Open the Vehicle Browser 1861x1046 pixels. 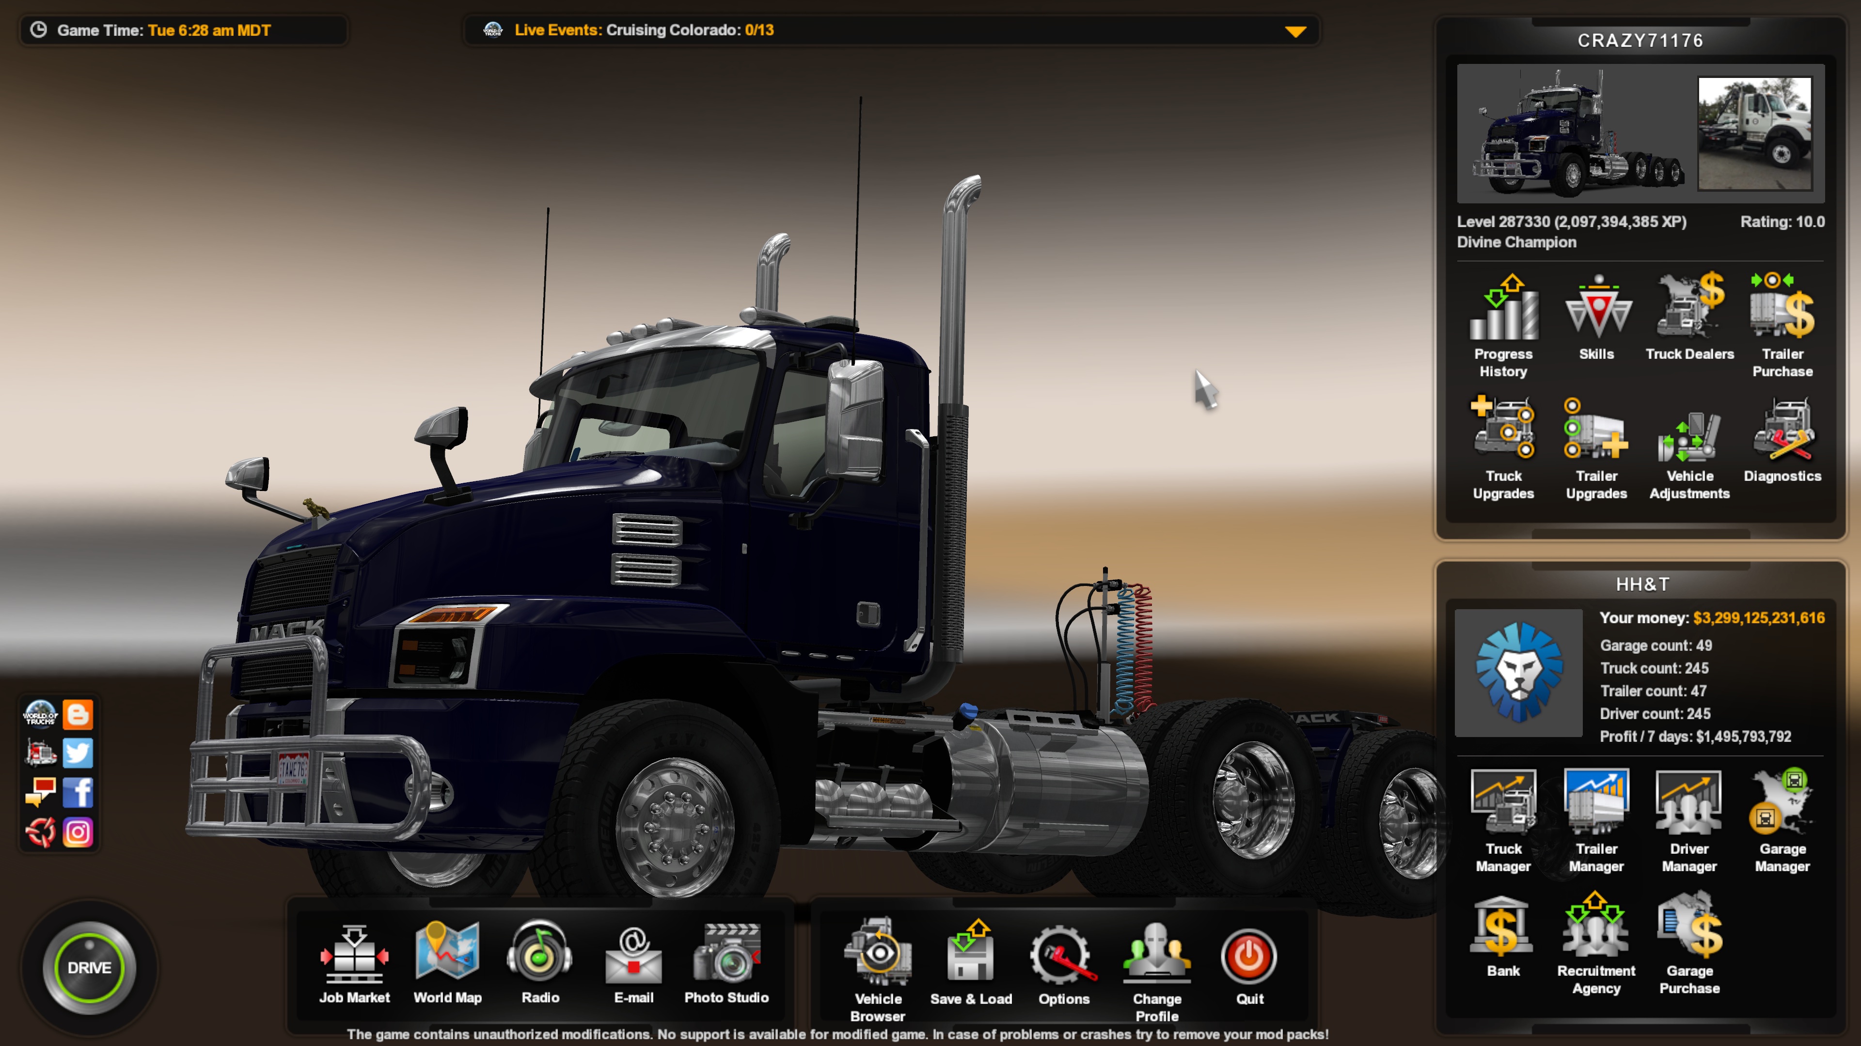[x=878, y=970]
